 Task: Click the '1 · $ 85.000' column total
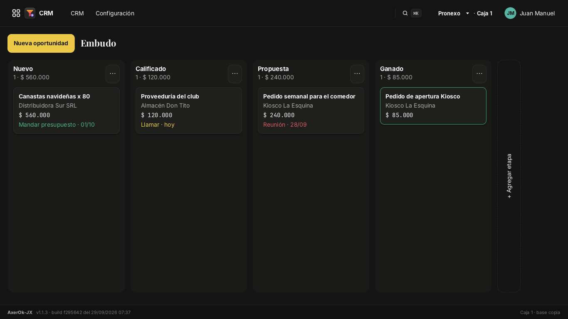click(x=396, y=77)
